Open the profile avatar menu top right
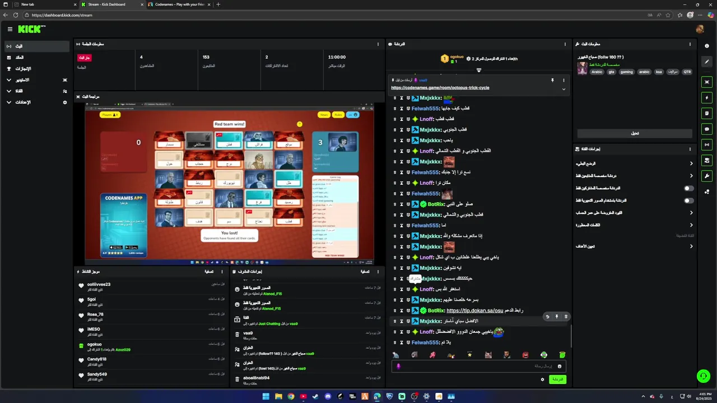Screen dimensions: 717x403 pos(700,29)
